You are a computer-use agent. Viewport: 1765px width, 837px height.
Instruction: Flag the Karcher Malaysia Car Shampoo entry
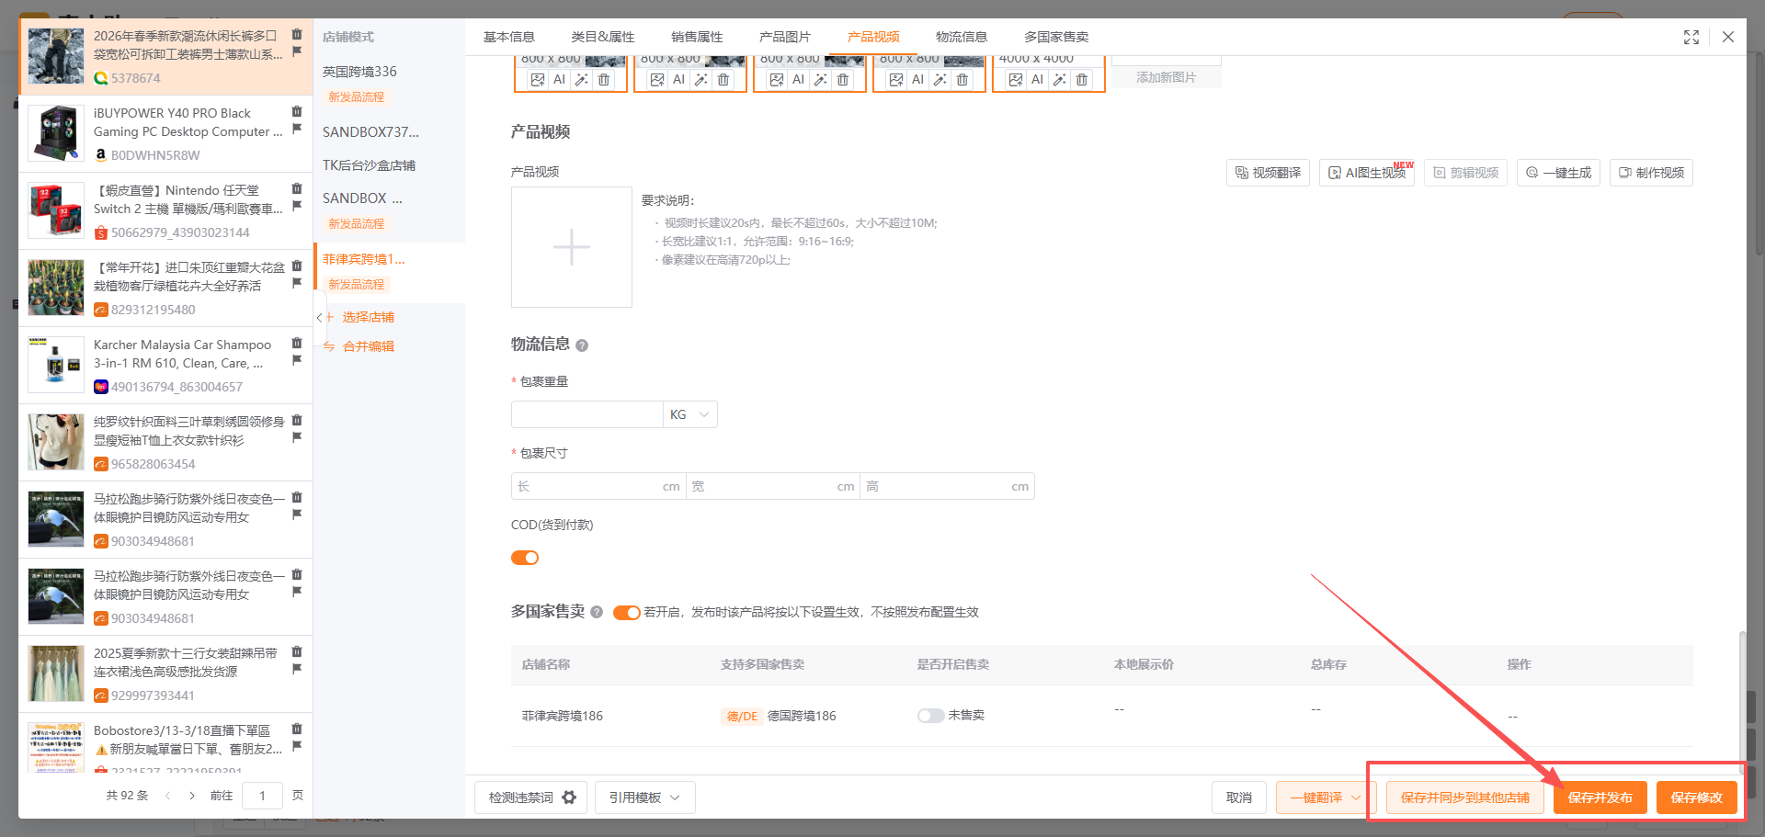[x=297, y=360]
